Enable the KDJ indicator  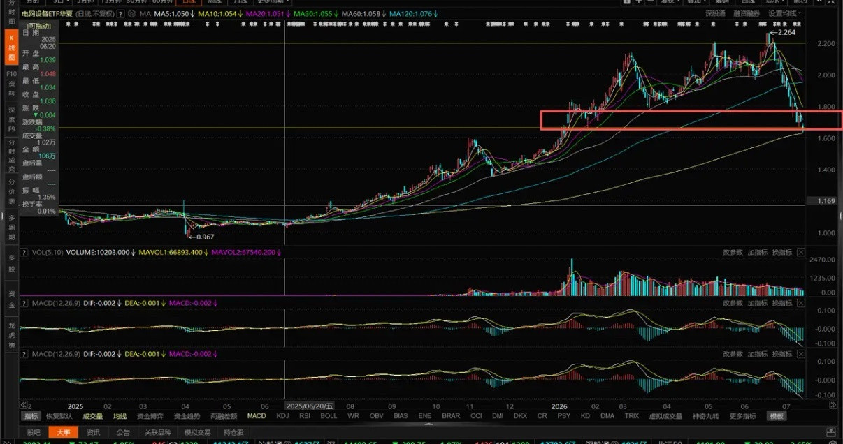click(x=282, y=416)
